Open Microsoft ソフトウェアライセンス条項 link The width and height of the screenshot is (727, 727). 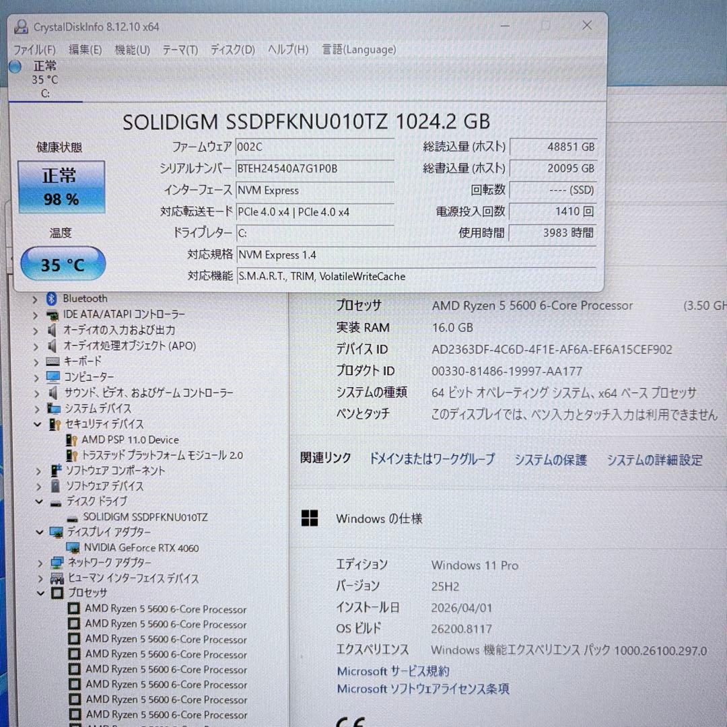423,689
